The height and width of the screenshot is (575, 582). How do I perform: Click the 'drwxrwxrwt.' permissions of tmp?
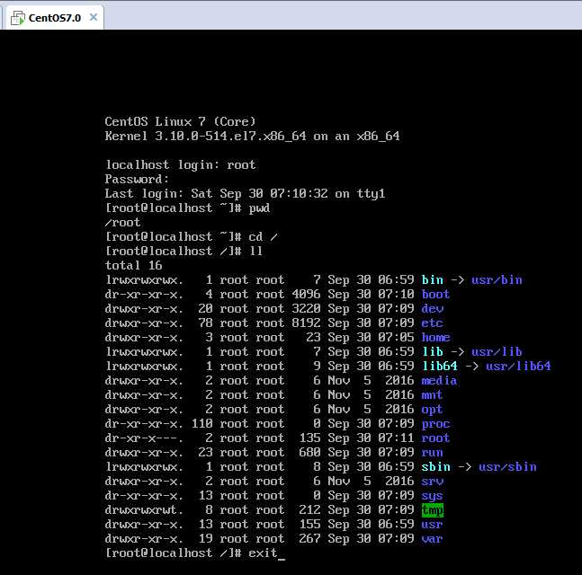coord(145,509)
